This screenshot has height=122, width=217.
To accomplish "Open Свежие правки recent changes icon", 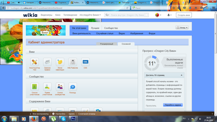I will [x=47, y=62].
